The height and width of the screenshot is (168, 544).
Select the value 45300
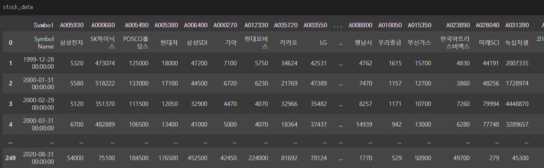[x=520, y=158]
